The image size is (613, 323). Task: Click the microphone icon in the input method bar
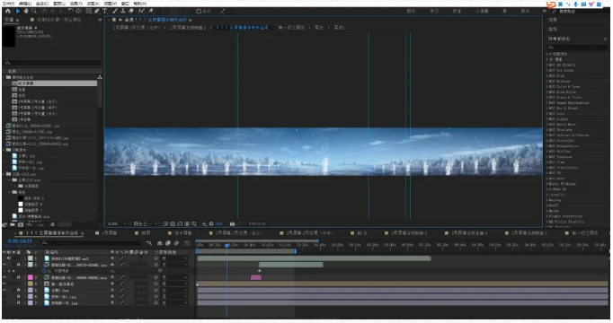pos(576,4)
